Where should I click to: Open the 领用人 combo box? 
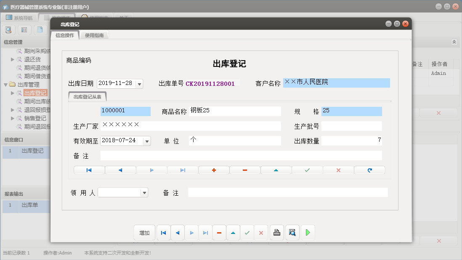(x=145, y=192)
